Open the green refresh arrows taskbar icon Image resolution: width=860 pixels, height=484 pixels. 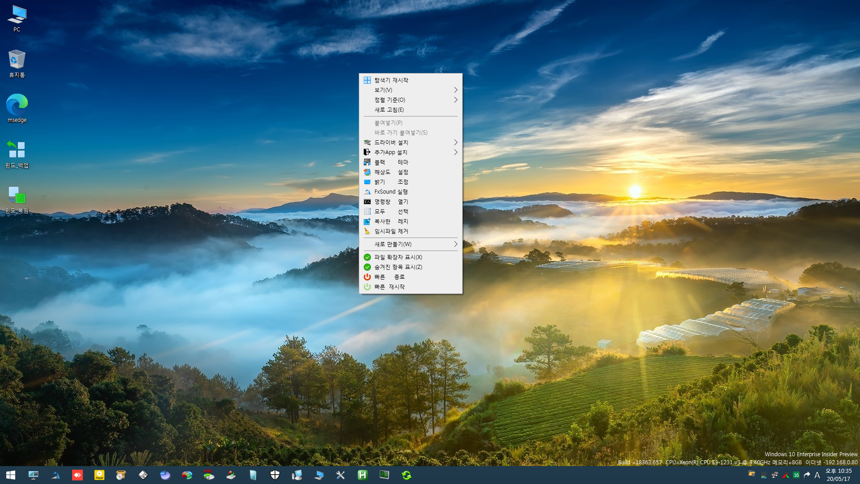click(407, 475)
